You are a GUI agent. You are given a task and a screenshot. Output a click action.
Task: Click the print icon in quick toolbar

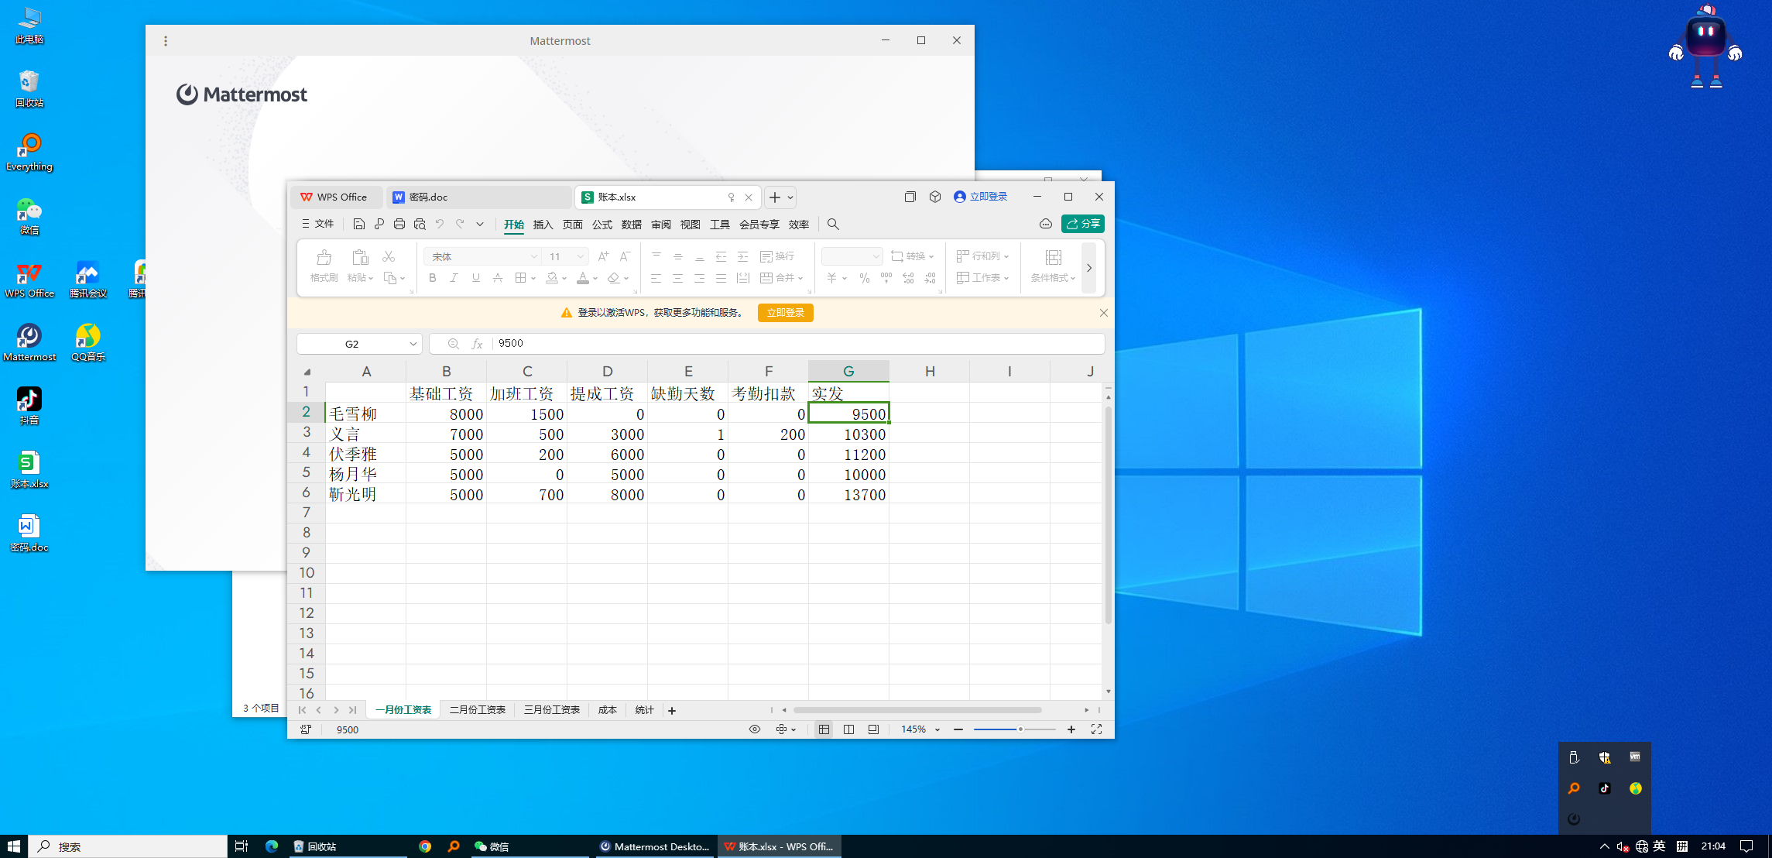click(x=399, y=224)
